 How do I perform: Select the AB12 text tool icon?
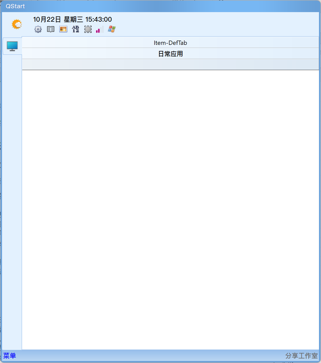(75, 29)
